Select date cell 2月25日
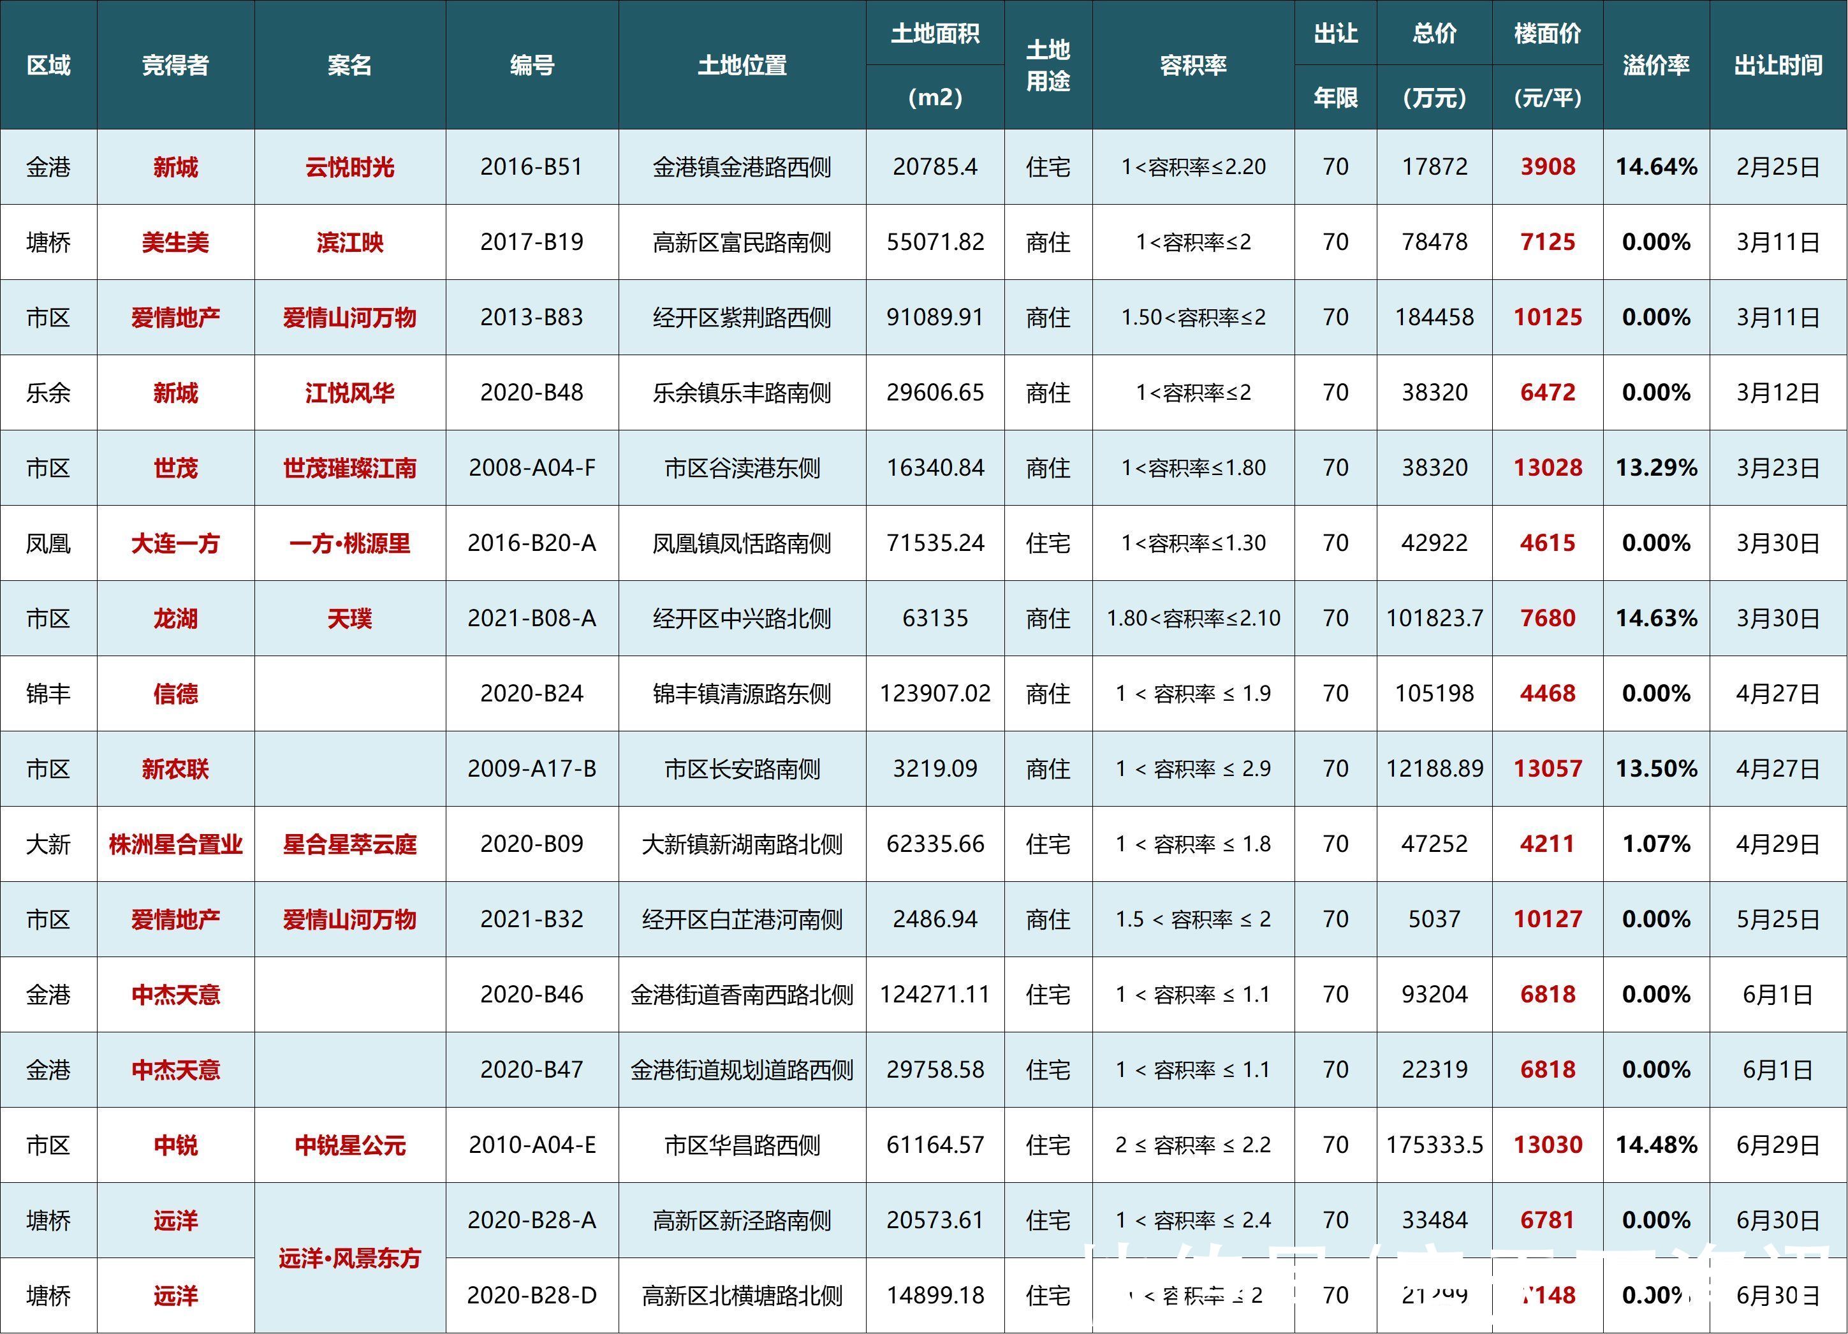This screenshot has width=1848, height=1334. point(1778,167)
